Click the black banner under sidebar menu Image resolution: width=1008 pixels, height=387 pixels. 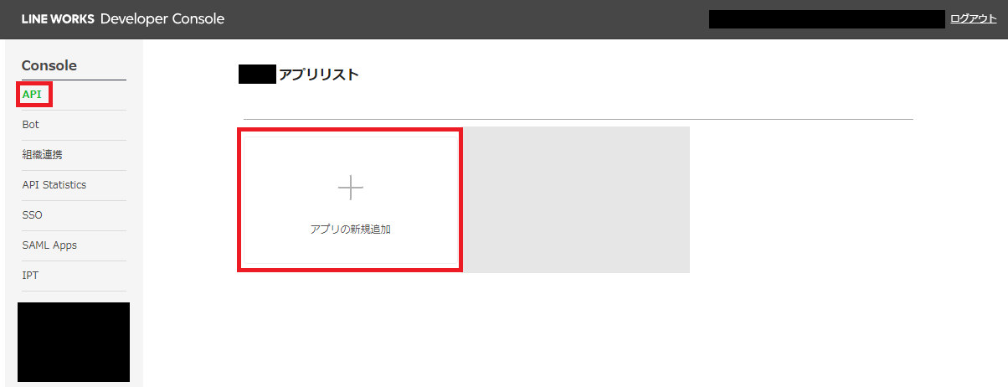click(74, 342)
